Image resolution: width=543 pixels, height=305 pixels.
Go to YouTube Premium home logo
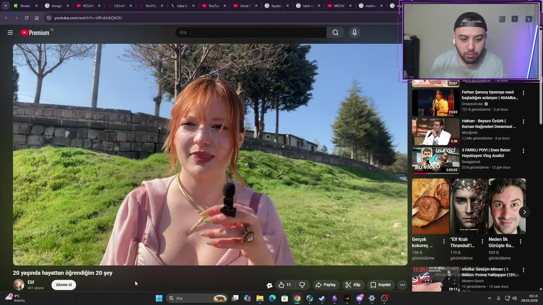[35, 33]
